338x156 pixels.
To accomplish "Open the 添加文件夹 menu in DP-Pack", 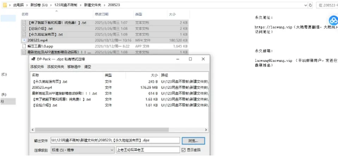I will (x=56, y=67).
